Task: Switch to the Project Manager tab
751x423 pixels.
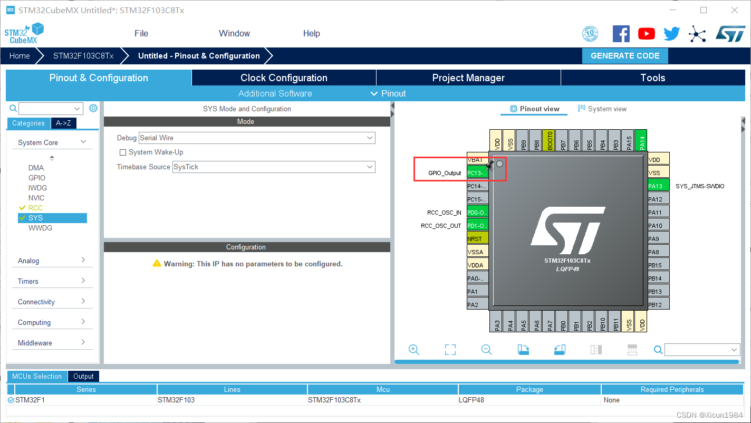Action: coord(468,78)
